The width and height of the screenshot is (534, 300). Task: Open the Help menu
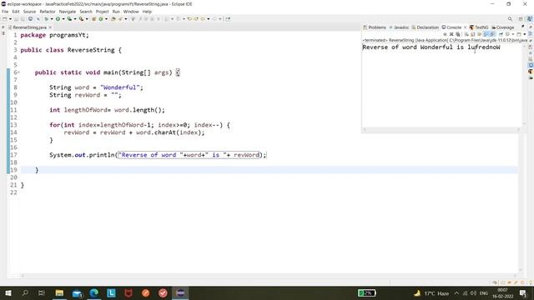147,12
